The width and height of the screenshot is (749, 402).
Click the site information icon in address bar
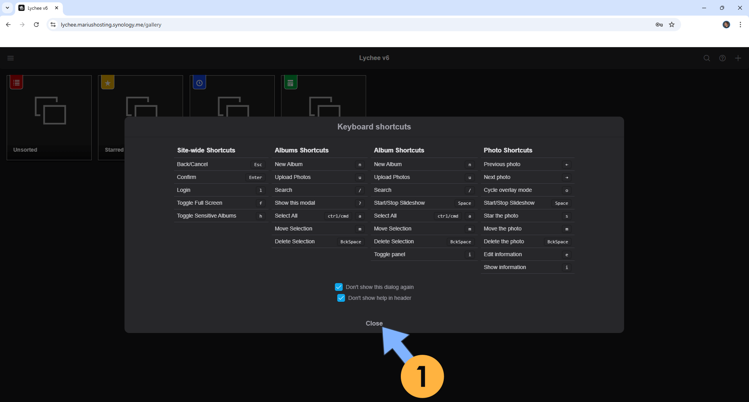coord(53,25)
